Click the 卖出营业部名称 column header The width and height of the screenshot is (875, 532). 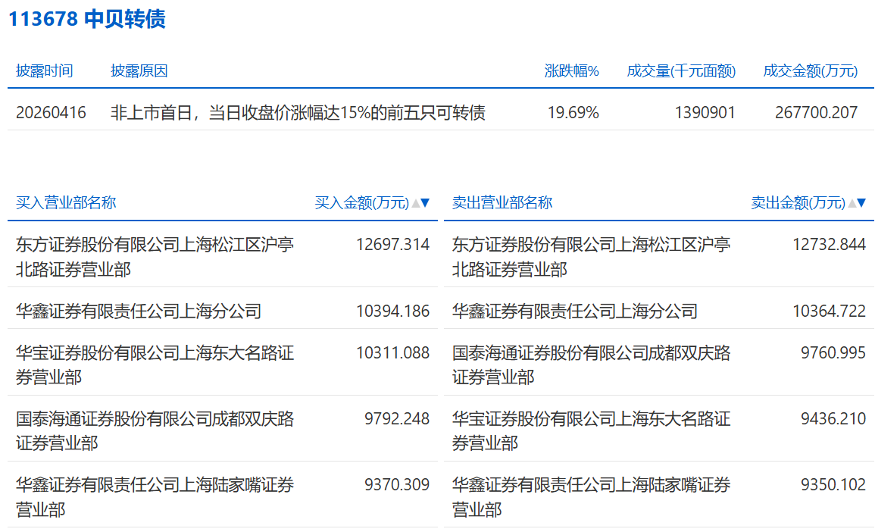(502, 203)
